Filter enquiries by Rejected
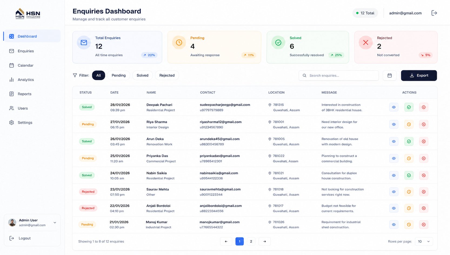This screenshot has height=255, width=450. 167,75
